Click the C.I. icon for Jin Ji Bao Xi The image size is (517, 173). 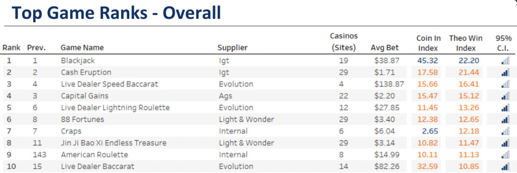click(x=505, y=143)
